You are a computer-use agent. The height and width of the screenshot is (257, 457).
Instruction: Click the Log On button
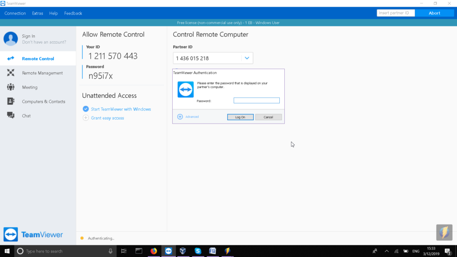click(240, 117)
